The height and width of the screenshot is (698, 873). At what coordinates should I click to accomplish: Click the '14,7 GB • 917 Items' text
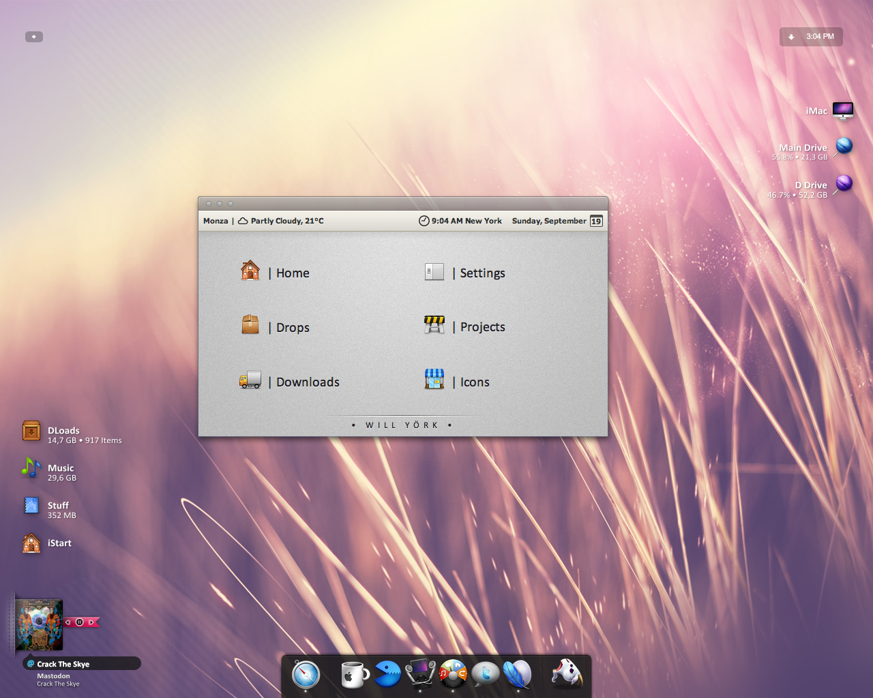point(85,441)
